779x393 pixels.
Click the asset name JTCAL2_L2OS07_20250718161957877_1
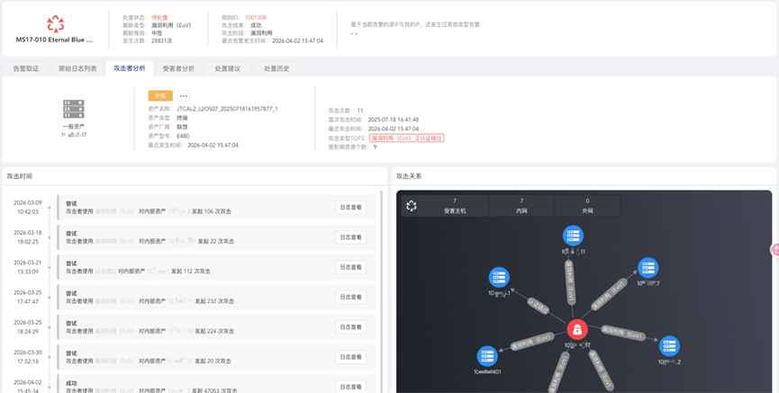[227, 109]
